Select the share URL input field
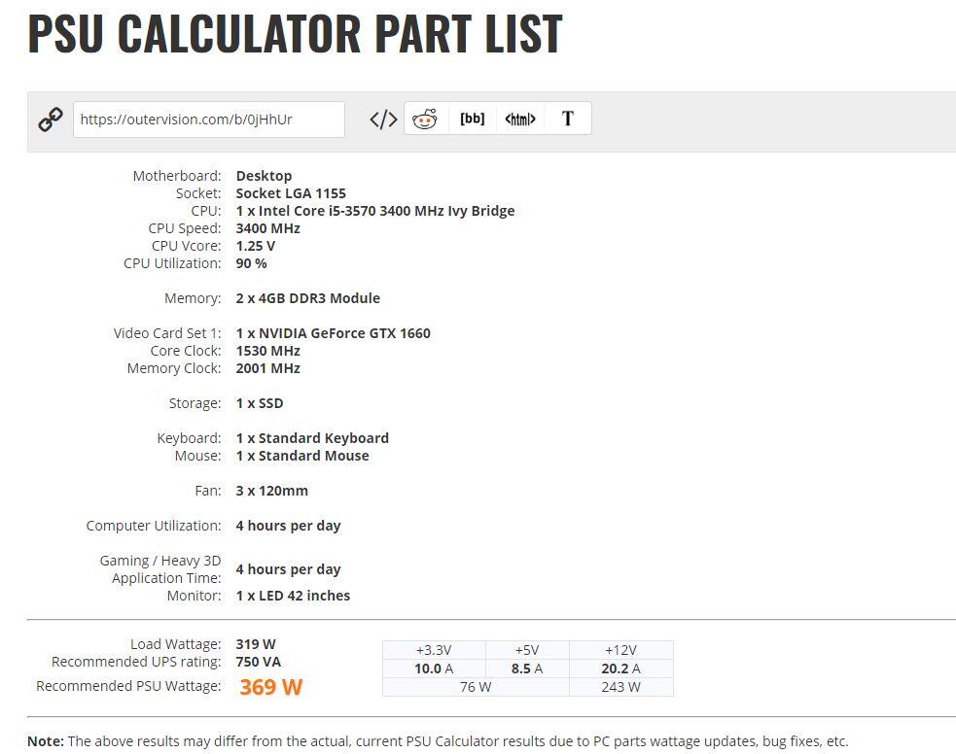This screenshot has height=754, width=956. pyautogui.click(x=209, y=120)
